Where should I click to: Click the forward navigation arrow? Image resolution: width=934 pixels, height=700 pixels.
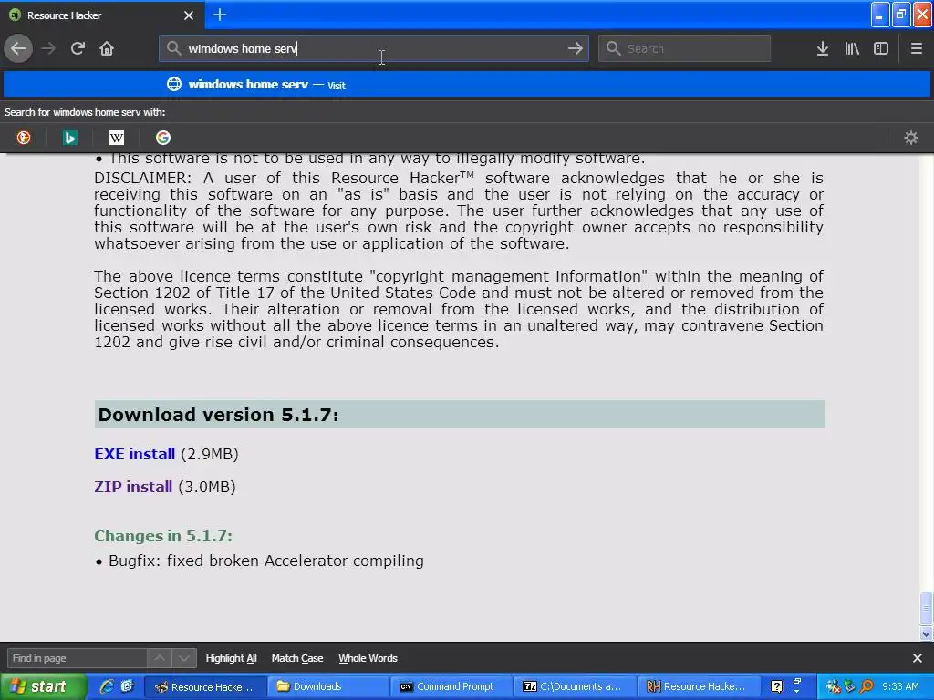coord(48,48)
